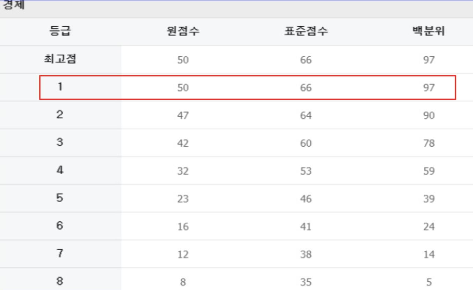
Task: Click standard score 41 in grade 6 row
Action: (x=306, y=227)
